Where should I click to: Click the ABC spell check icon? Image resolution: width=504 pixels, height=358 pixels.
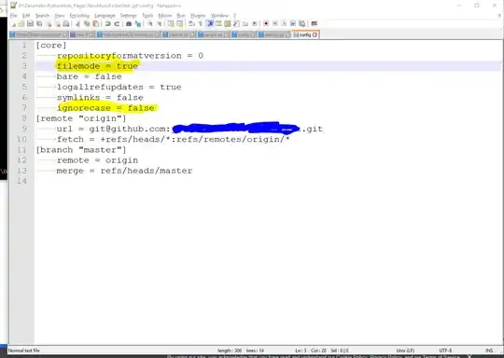[315, 23]
